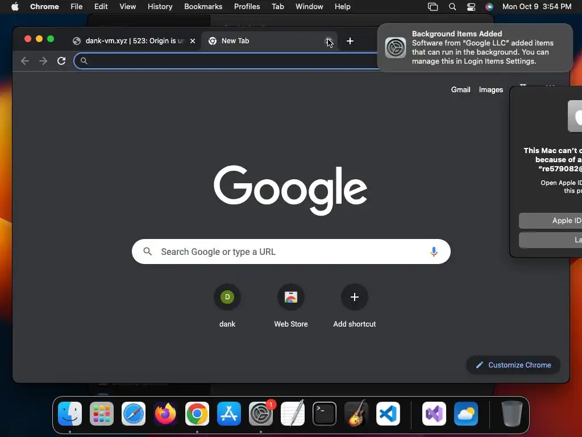Open Visual Studio (purple) in the dock
Viewport: 582px width, 437px height.
(434, 414)
